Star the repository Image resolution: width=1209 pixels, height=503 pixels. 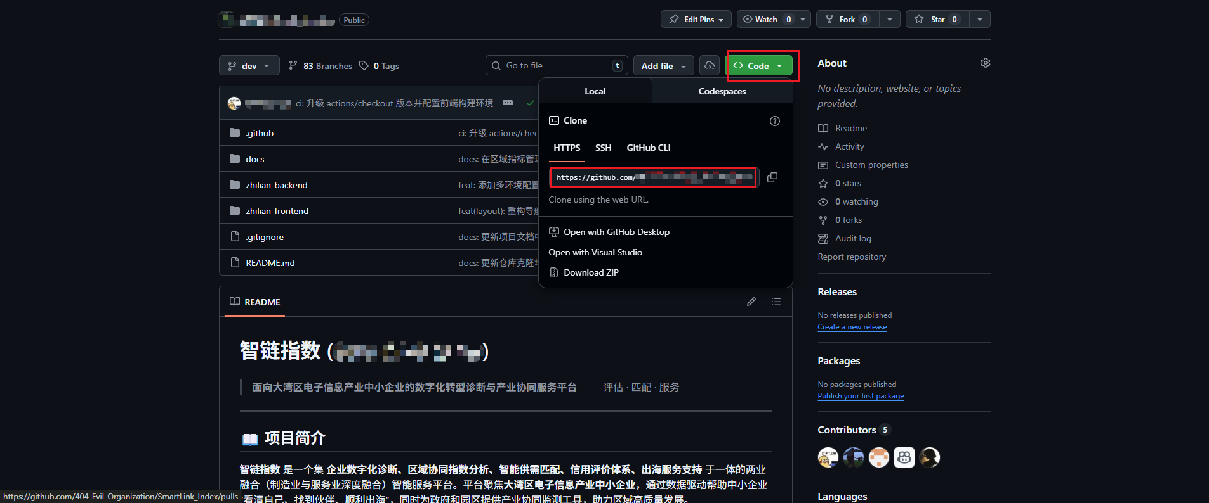(x=937, y=19)
